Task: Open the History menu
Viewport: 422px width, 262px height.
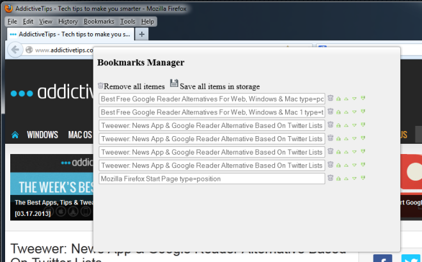Action: click(68, 22)
